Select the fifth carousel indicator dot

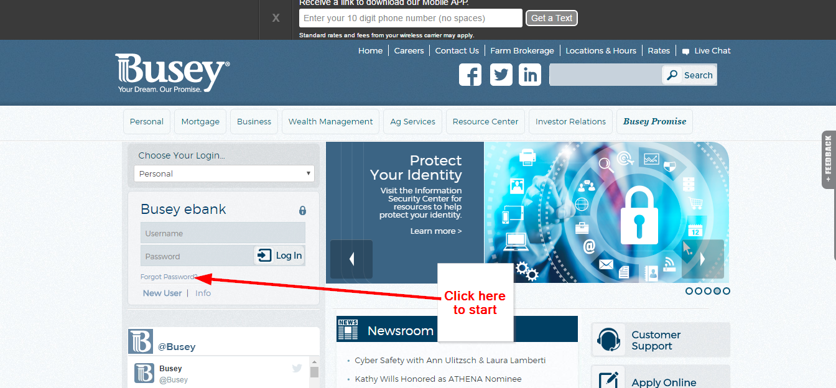[x=727, y=291]
